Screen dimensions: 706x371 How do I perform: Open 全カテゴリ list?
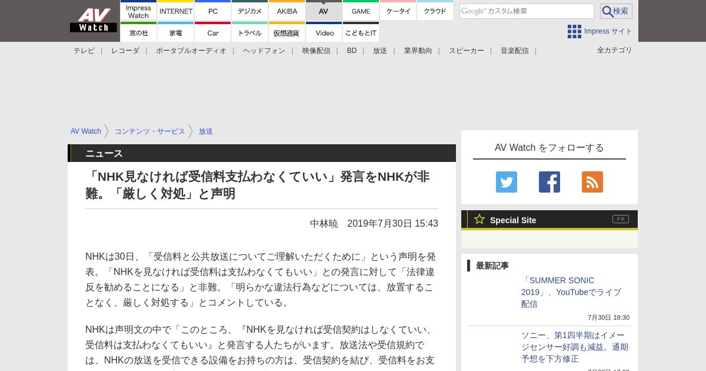click(615, 50)
